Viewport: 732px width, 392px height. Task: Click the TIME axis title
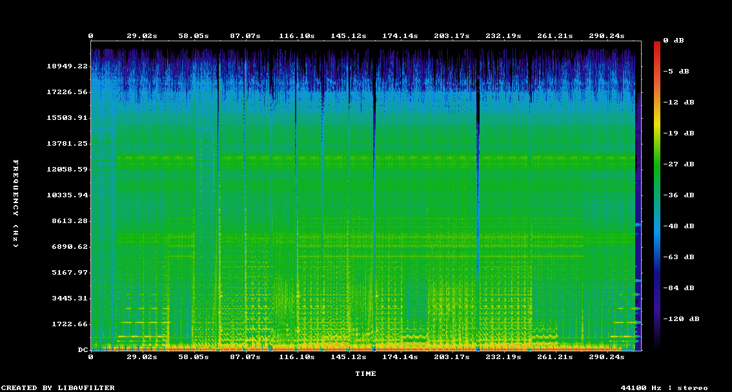pos(365,373)
